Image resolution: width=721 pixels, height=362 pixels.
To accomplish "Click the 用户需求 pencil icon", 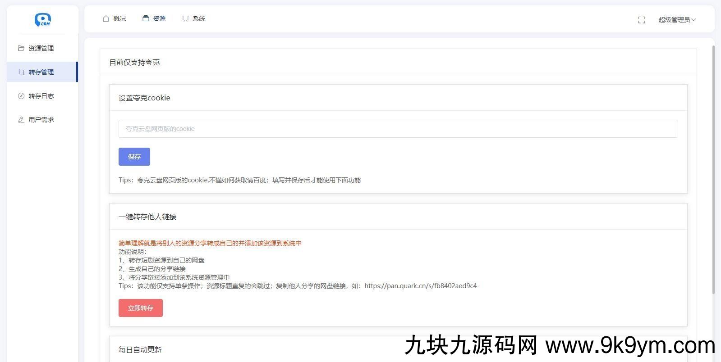I will pos(21,120).
